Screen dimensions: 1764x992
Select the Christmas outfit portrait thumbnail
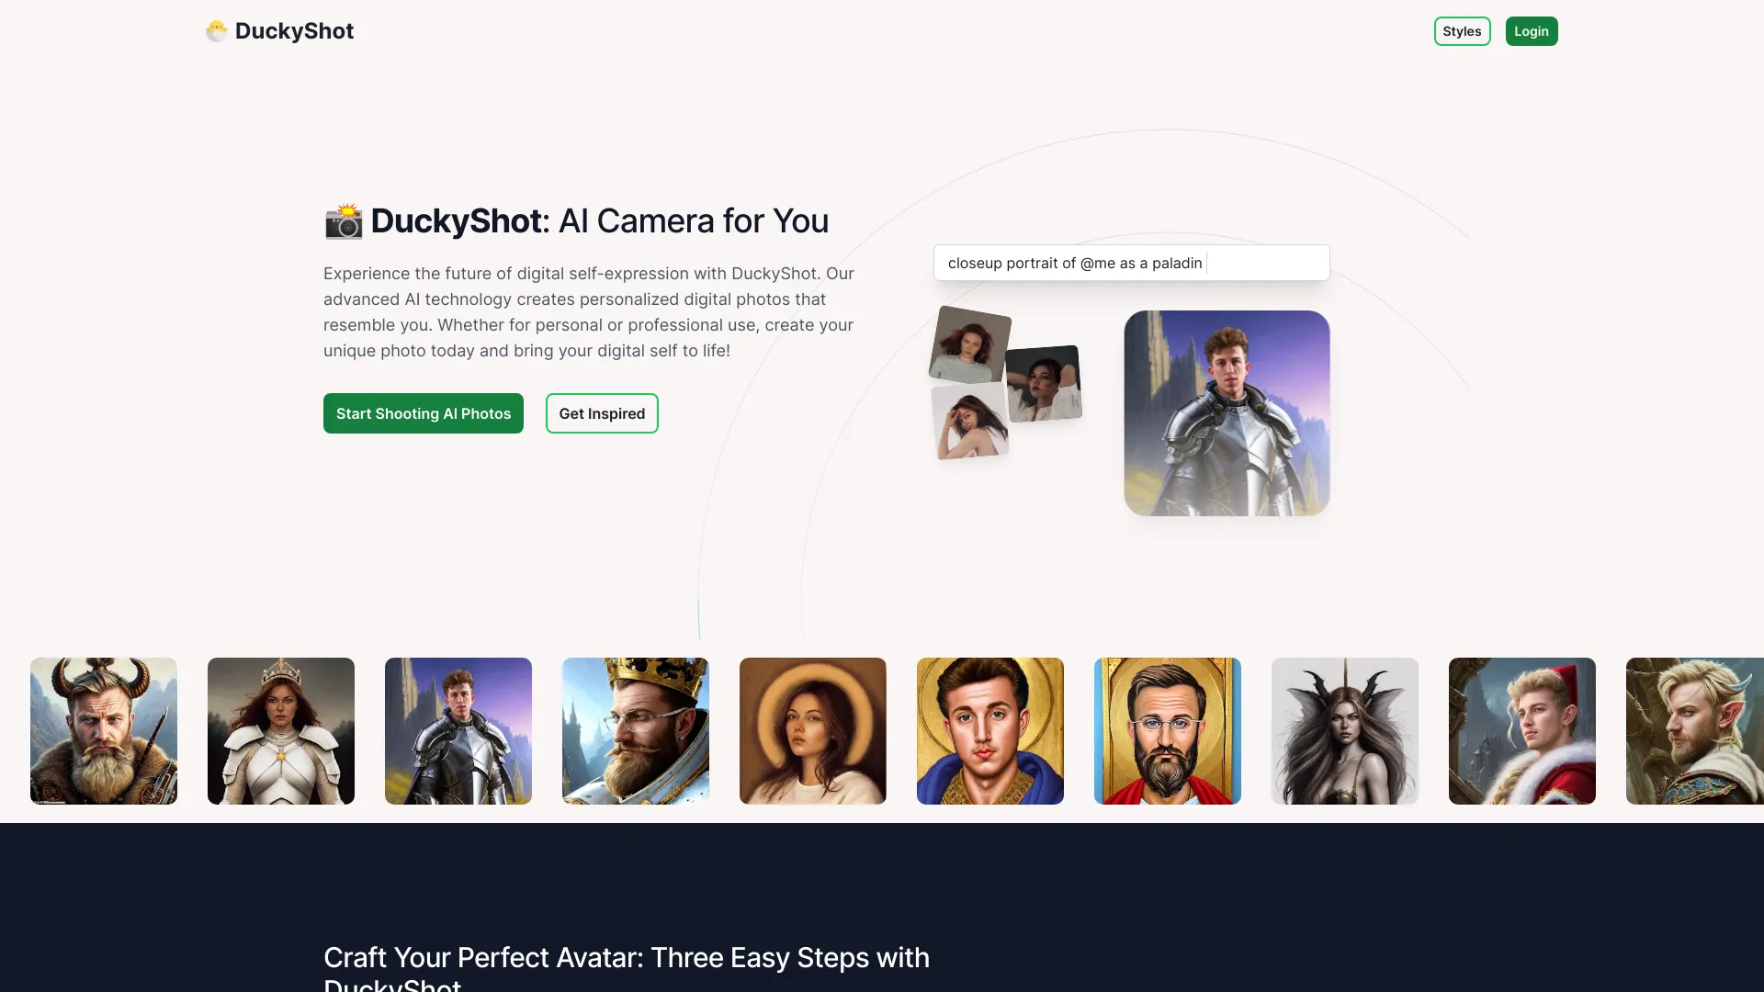point(1521,730)
